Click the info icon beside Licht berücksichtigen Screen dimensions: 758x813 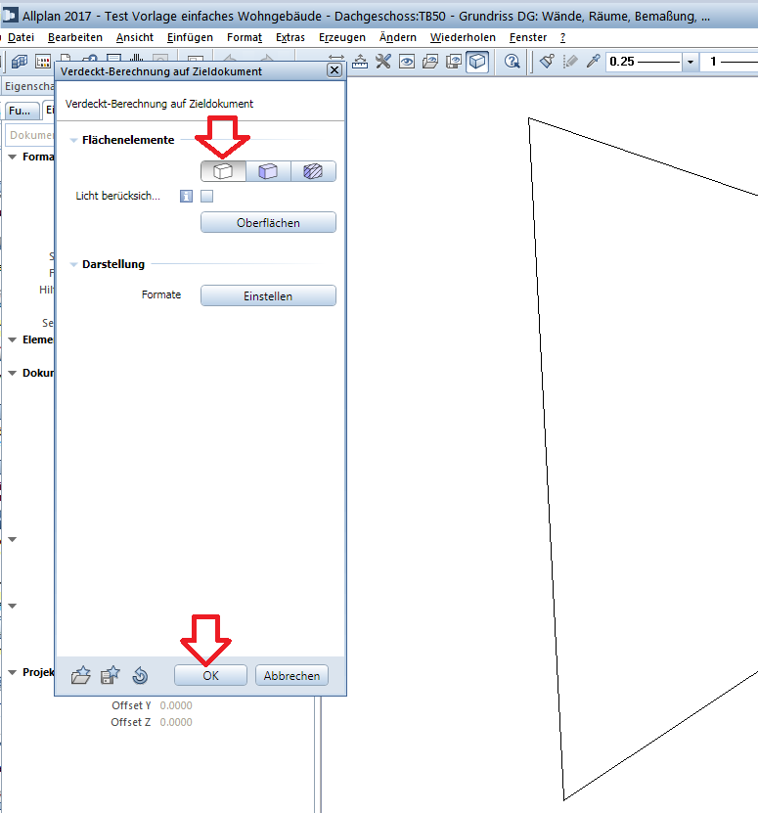[186, 197]
